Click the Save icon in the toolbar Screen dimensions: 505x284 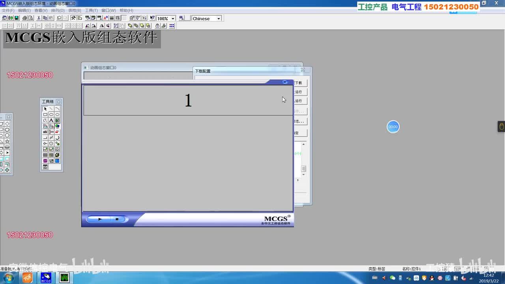pyautogui.click(x=17, y=18)
